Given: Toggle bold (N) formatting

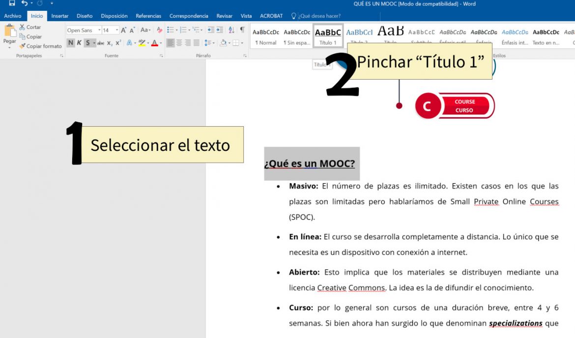Looking at the screenshot, I should (71, 43).
